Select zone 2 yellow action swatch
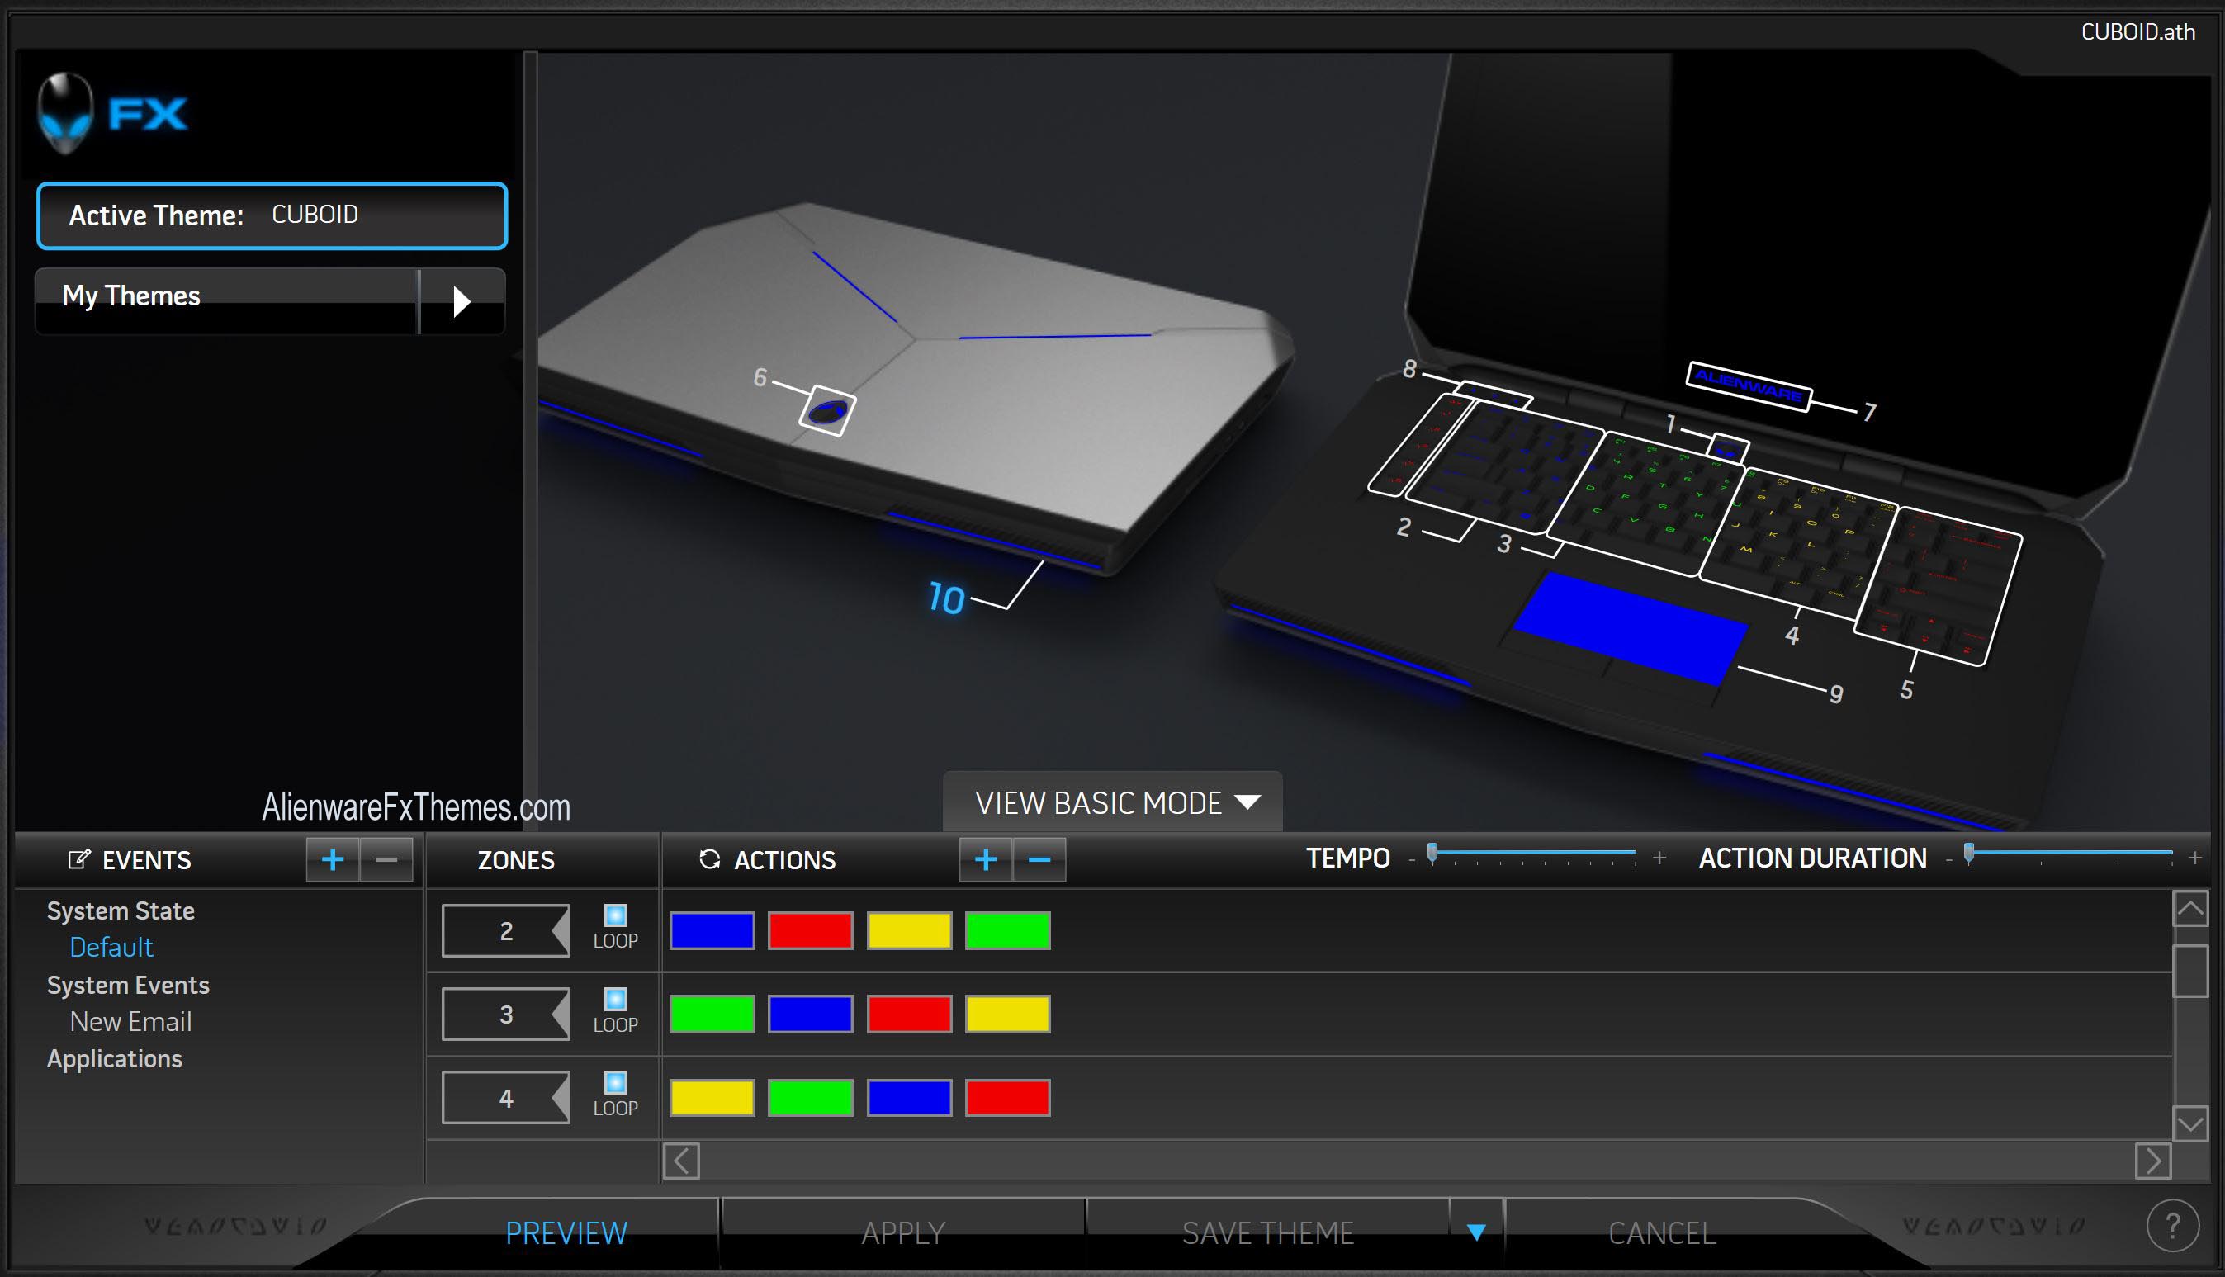This screenshot has height=1277, width=2225. tap(910, 930)
